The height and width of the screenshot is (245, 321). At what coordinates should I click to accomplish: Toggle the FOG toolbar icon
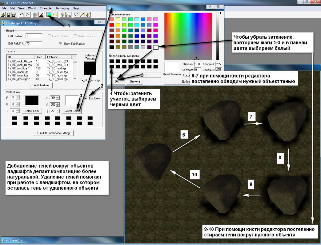point(68,15)
